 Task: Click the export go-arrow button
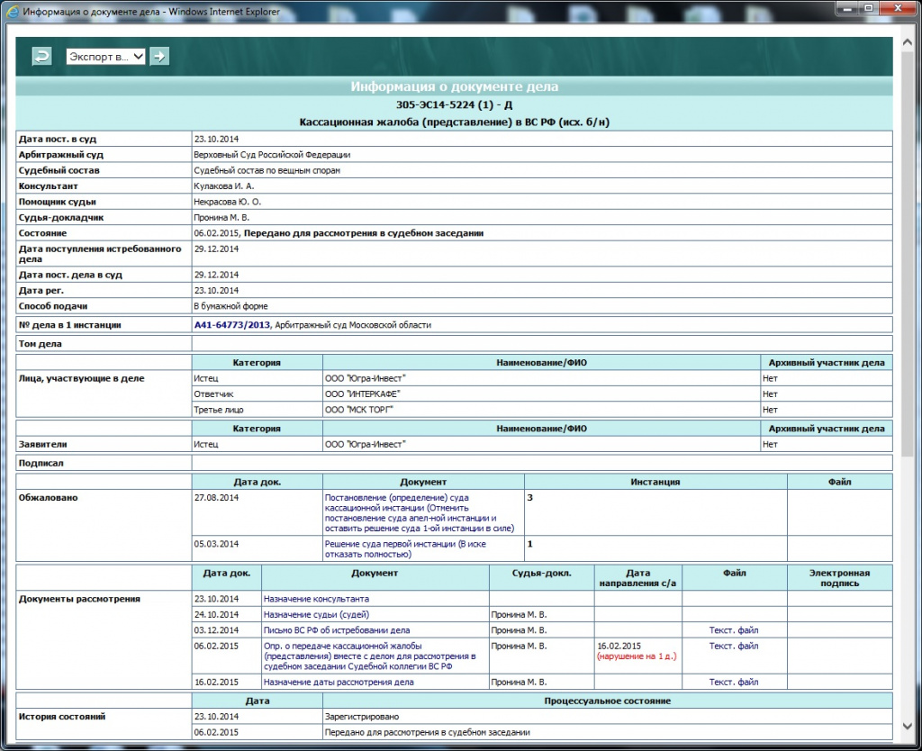click(x=159, y=57)
